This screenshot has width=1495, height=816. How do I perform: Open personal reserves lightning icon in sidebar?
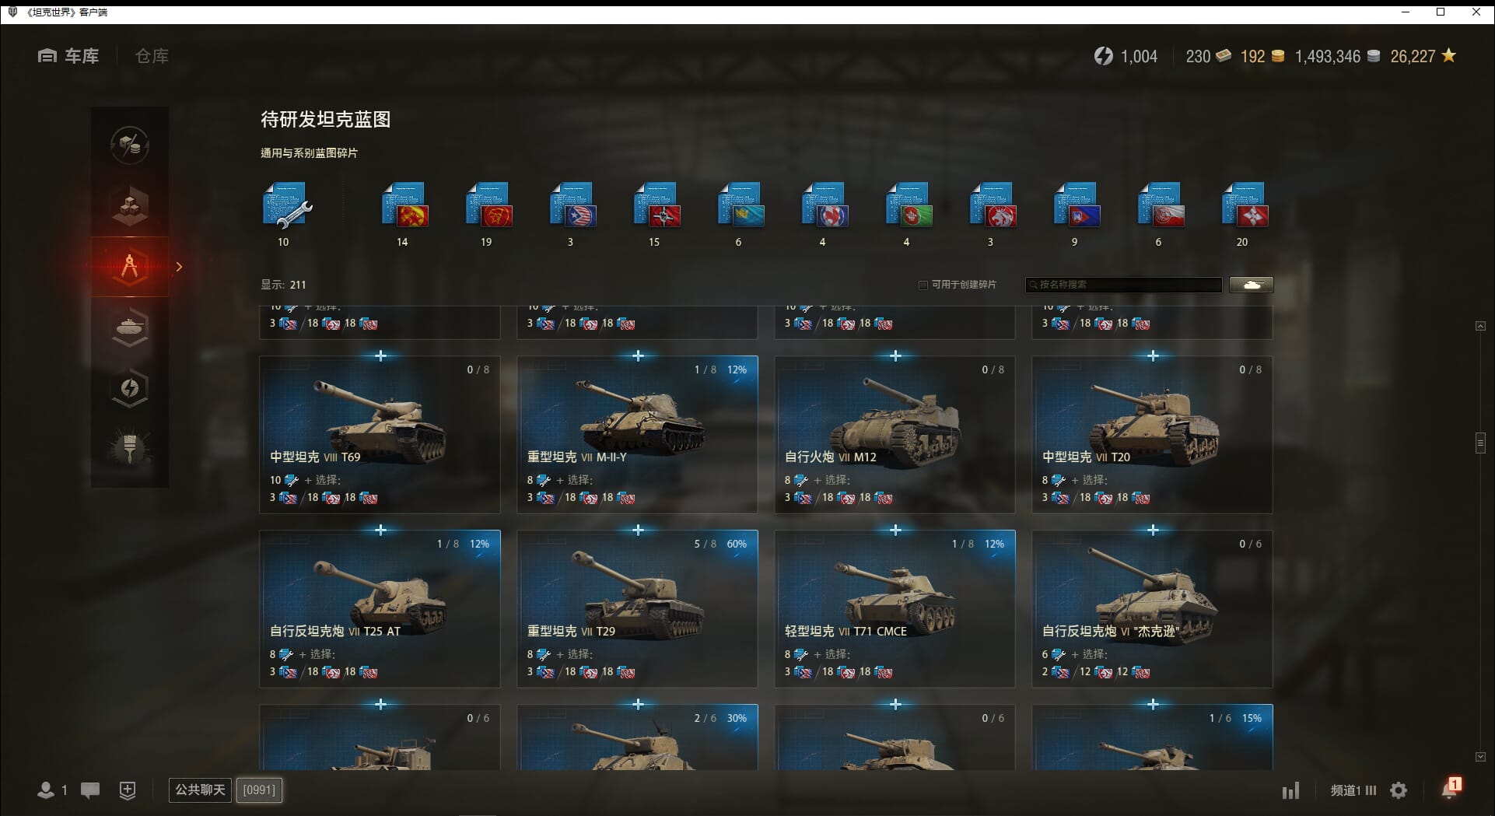point(130,388)
